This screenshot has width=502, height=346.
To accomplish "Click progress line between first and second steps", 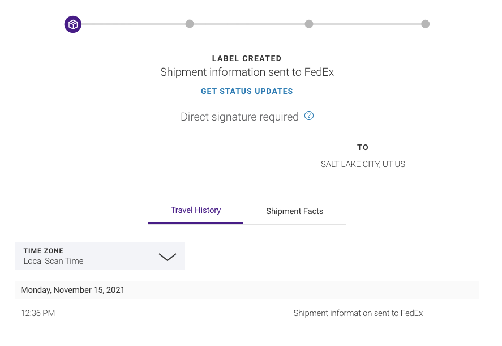I will (134, 24).
